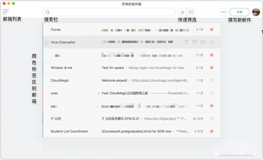Click sender name yves
The image size is (263, 160).
point(54,93)
